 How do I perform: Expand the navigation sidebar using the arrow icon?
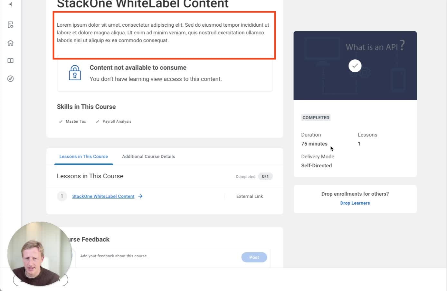pyautogui.click(x=10, y=4)
